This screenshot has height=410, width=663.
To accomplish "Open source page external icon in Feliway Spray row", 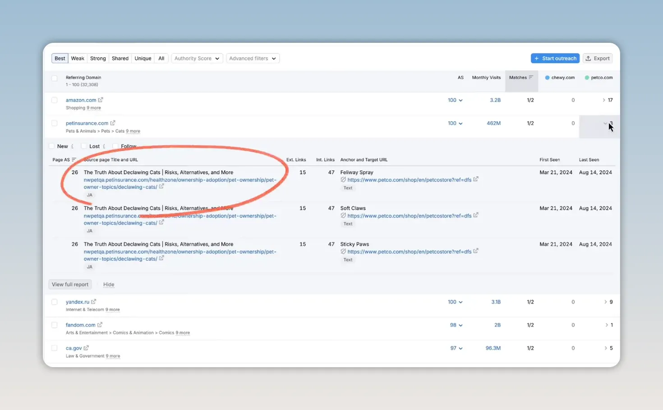I will click(161, 186).
